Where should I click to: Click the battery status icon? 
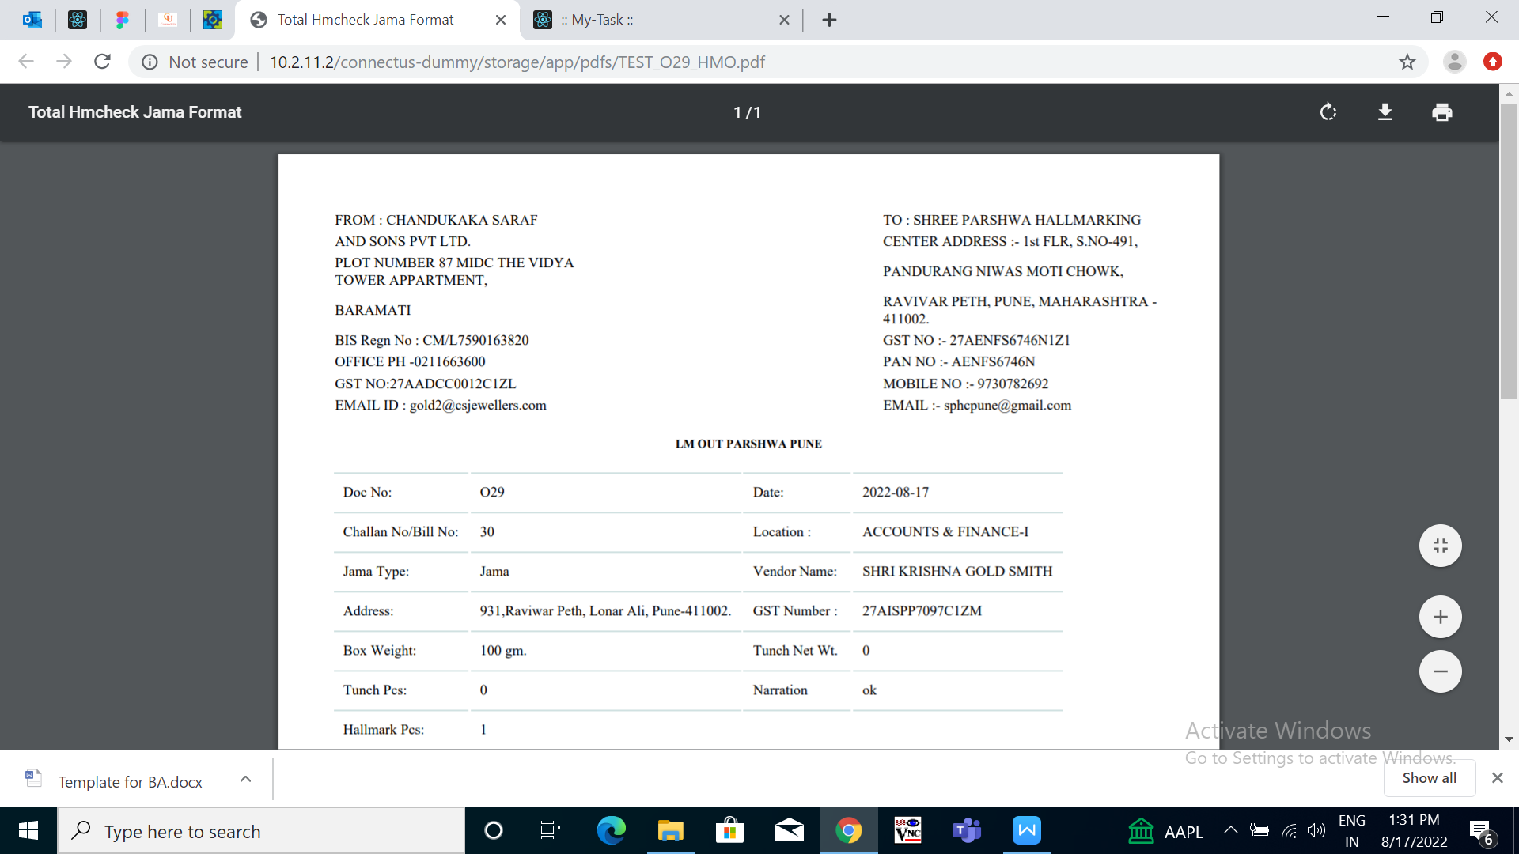point(1259,830)
